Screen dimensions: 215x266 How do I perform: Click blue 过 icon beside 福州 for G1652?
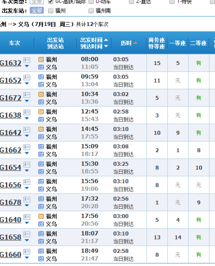pyautogui.click(x=41, y=77)
